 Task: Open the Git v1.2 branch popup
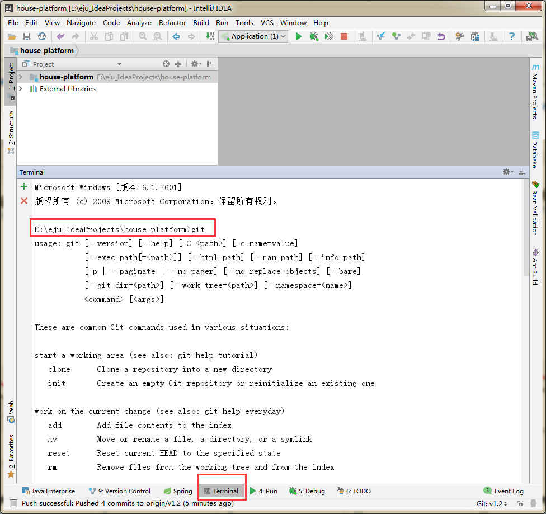491,503
